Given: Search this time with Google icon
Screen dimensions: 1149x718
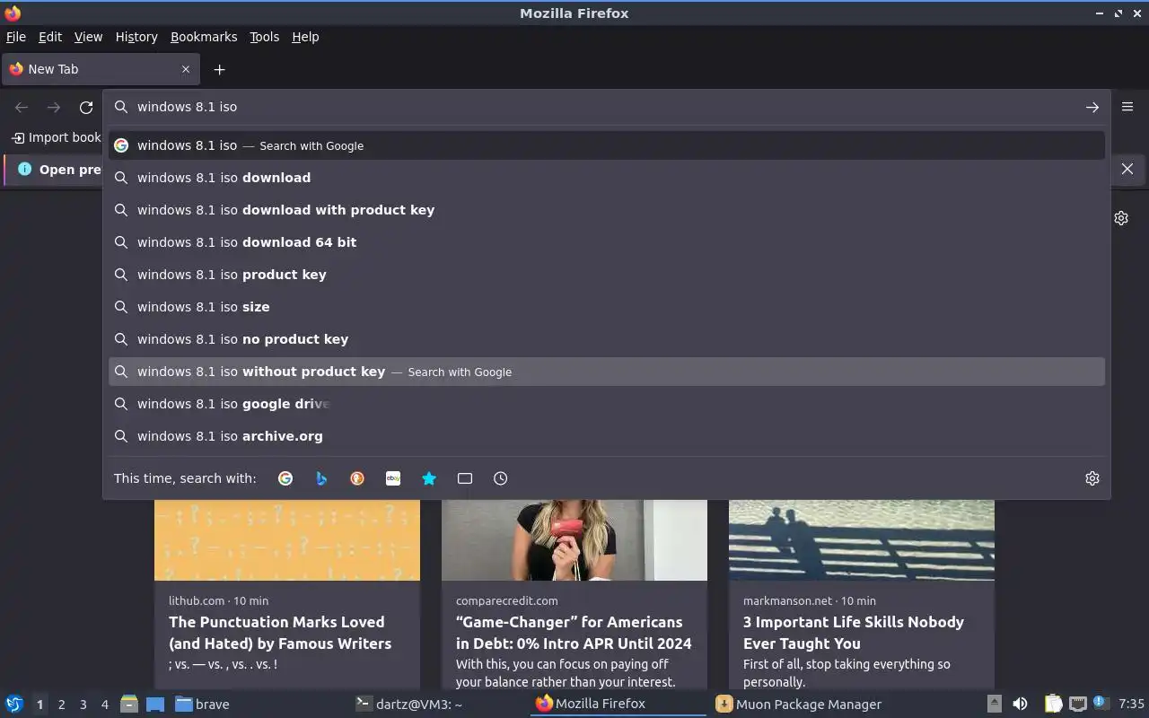Looking at the screenshot, I should pyautogui.click(x=285, y=478).
